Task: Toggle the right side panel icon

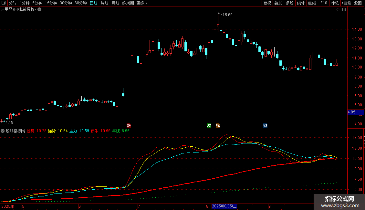Action: 344,10
